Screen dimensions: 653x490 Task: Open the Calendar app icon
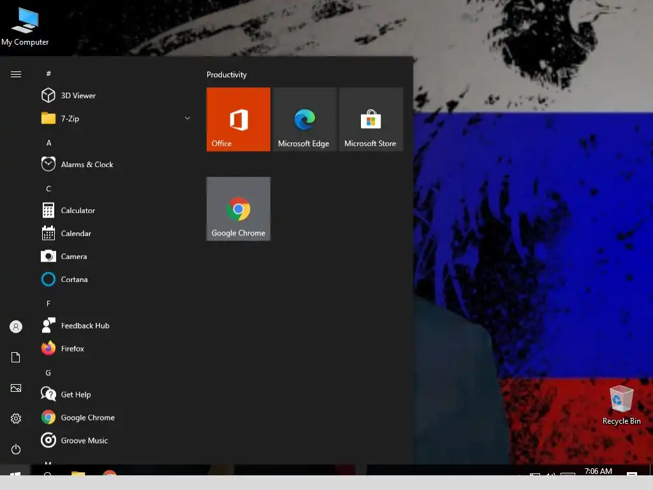click(48, 233)
